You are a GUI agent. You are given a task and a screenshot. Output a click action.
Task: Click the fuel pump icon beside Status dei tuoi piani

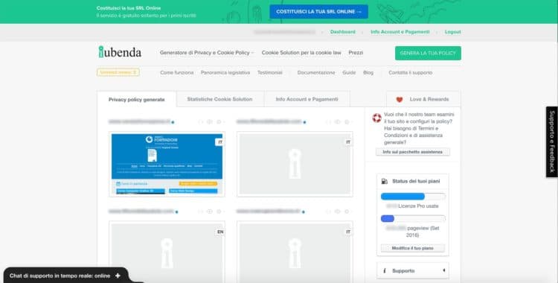[385, 181]
